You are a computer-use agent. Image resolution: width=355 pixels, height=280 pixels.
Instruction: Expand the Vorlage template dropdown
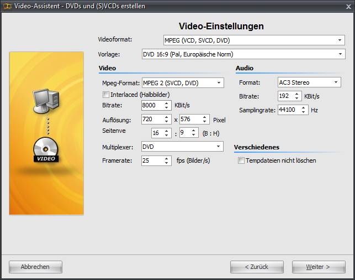[243, 54]
